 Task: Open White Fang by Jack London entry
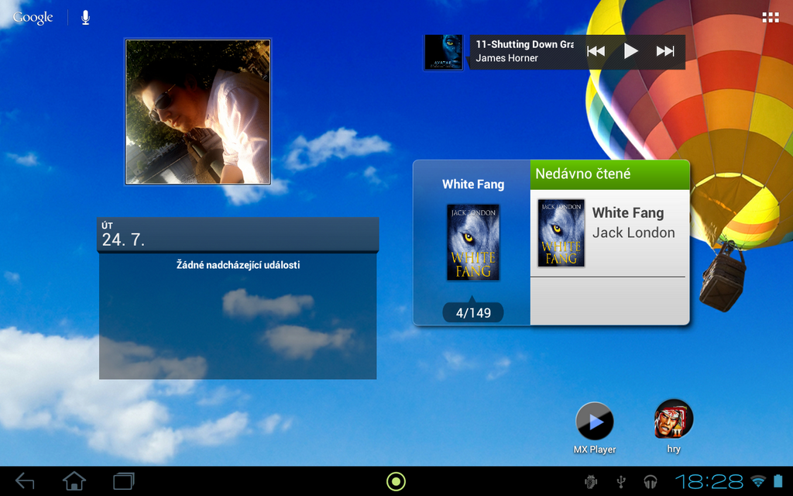pyautogui.click(x=627, y=222)
